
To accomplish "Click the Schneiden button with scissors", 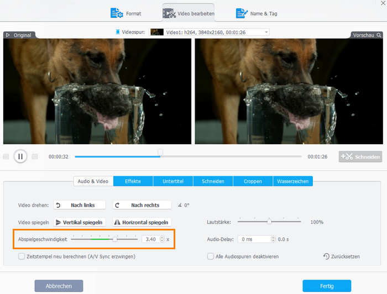I will click(x=360, y=156).
